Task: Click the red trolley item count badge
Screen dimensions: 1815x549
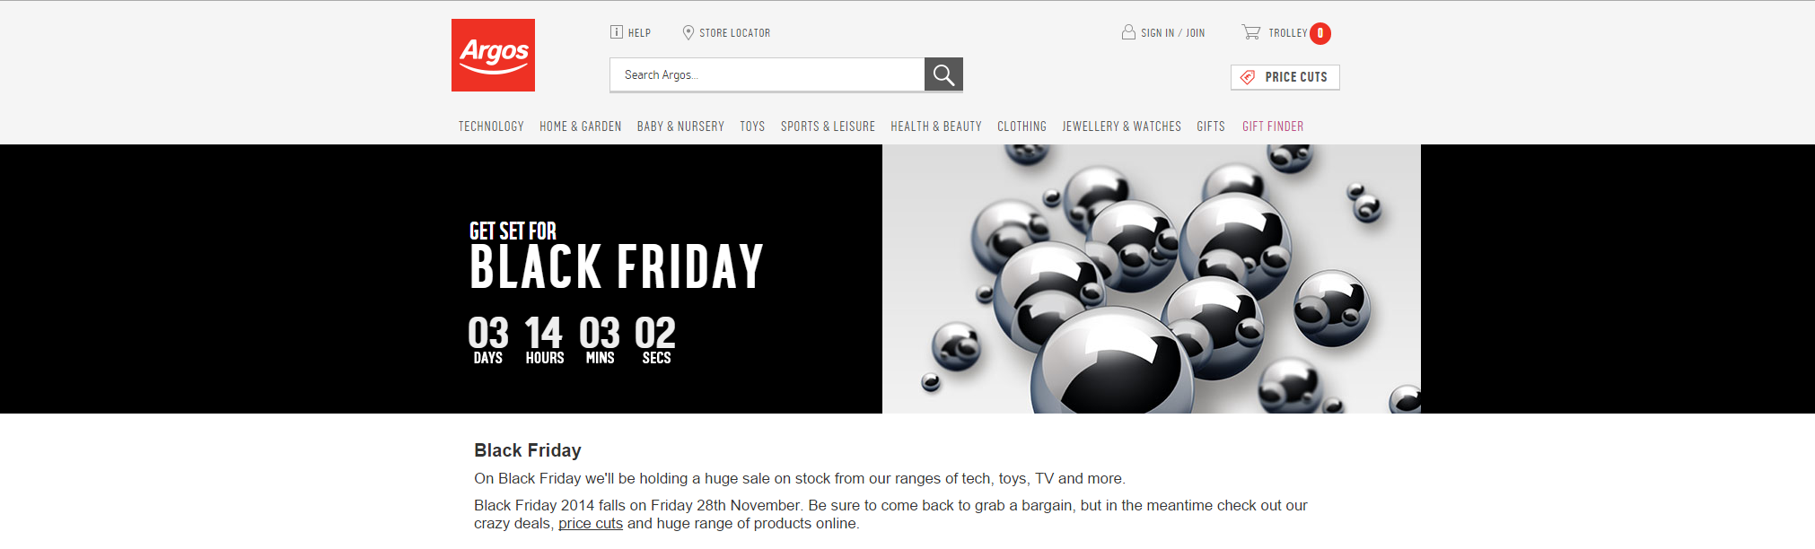Action: pyautogui.click(x=1320, y=33)
